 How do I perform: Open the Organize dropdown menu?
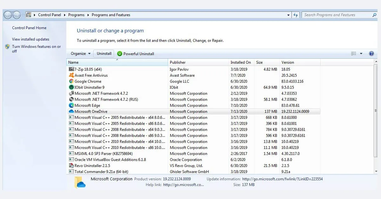point(81,54)
